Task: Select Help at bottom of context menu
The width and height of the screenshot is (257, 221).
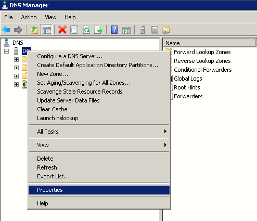Action: point(99,203)
